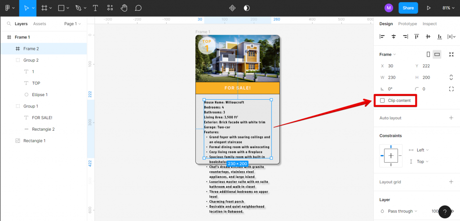The height and width of the screenshot is (221, 460).
Task: Add a Layout grid with plus
Action: [x=451, y=182]
